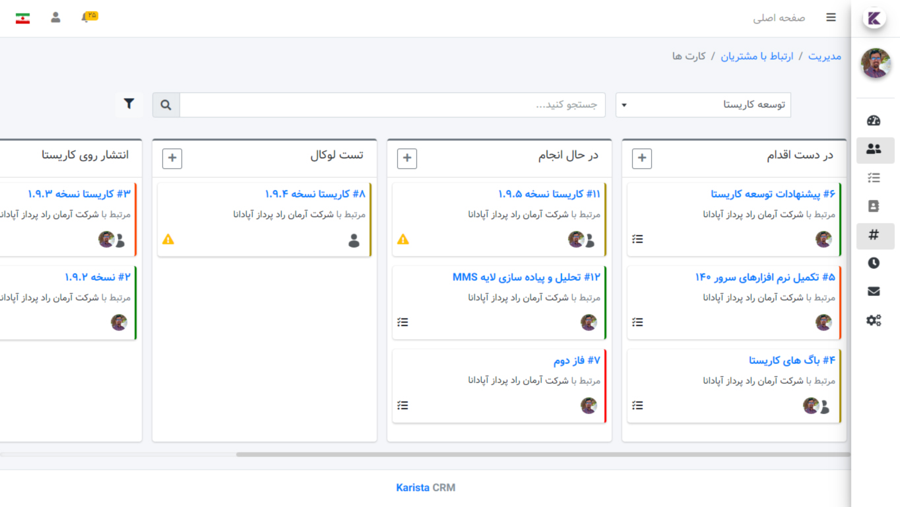This screenshot has height=507, width=900.
Task: Open the Iran flag language selector
Action: click(x=23, y=18)
